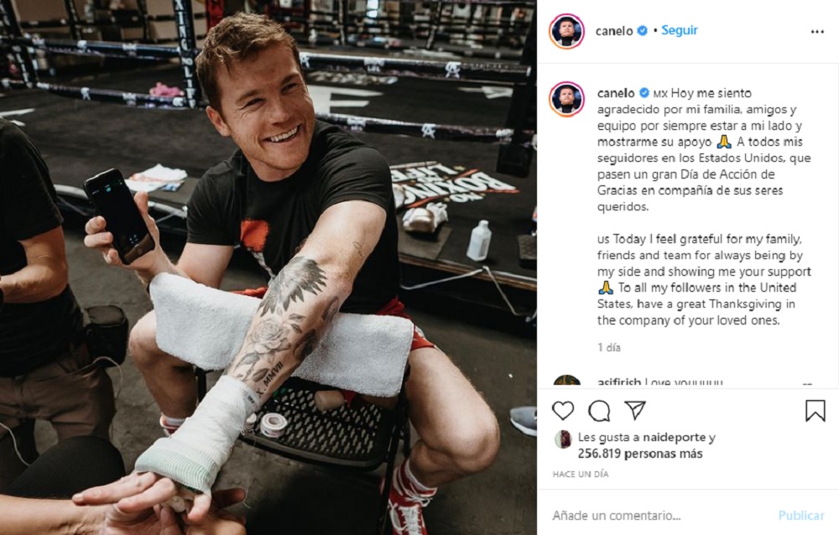The width and height of the screenshot is (839, 535).
Task: Click verified badge next to header username
Action: (x=642, y=31)
